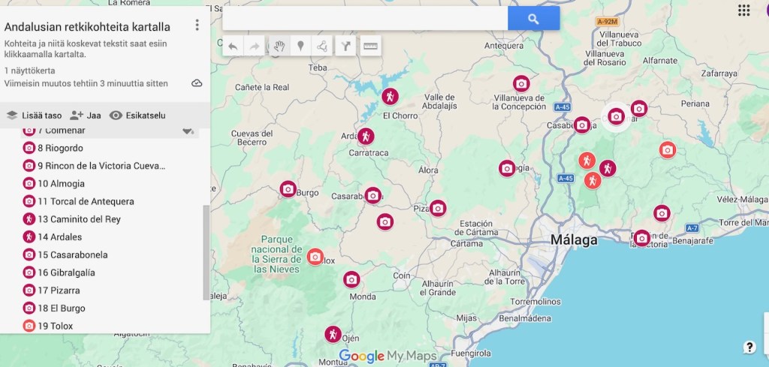This screenshot has width=769, height=367.
Task: Open style paint icon on Colmenar row
Action: pyautogui.click(x=188, y=131)
